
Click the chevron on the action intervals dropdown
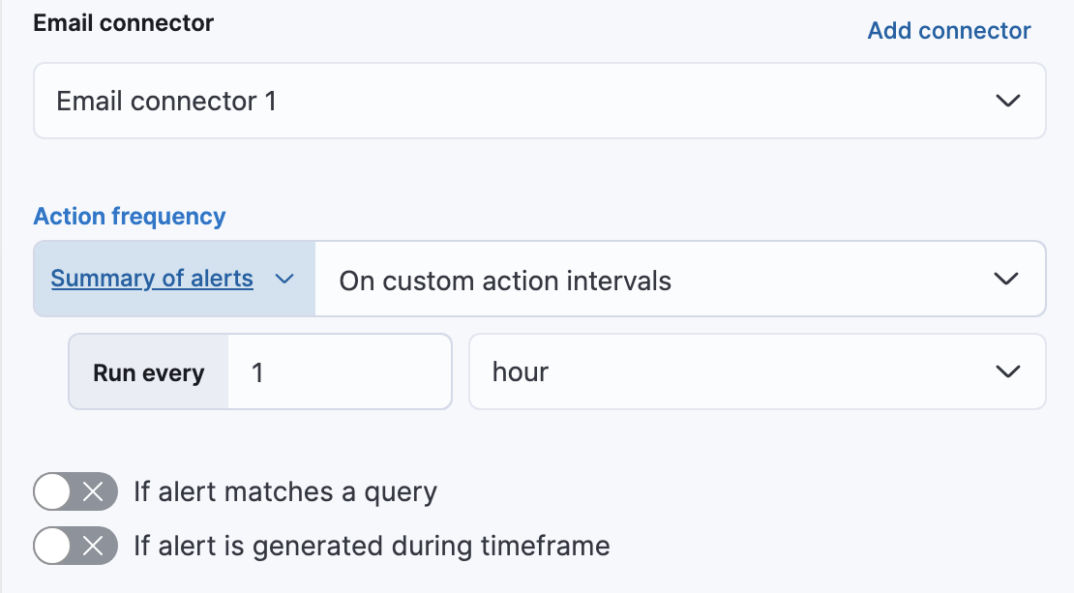[x=1005, y=279]
